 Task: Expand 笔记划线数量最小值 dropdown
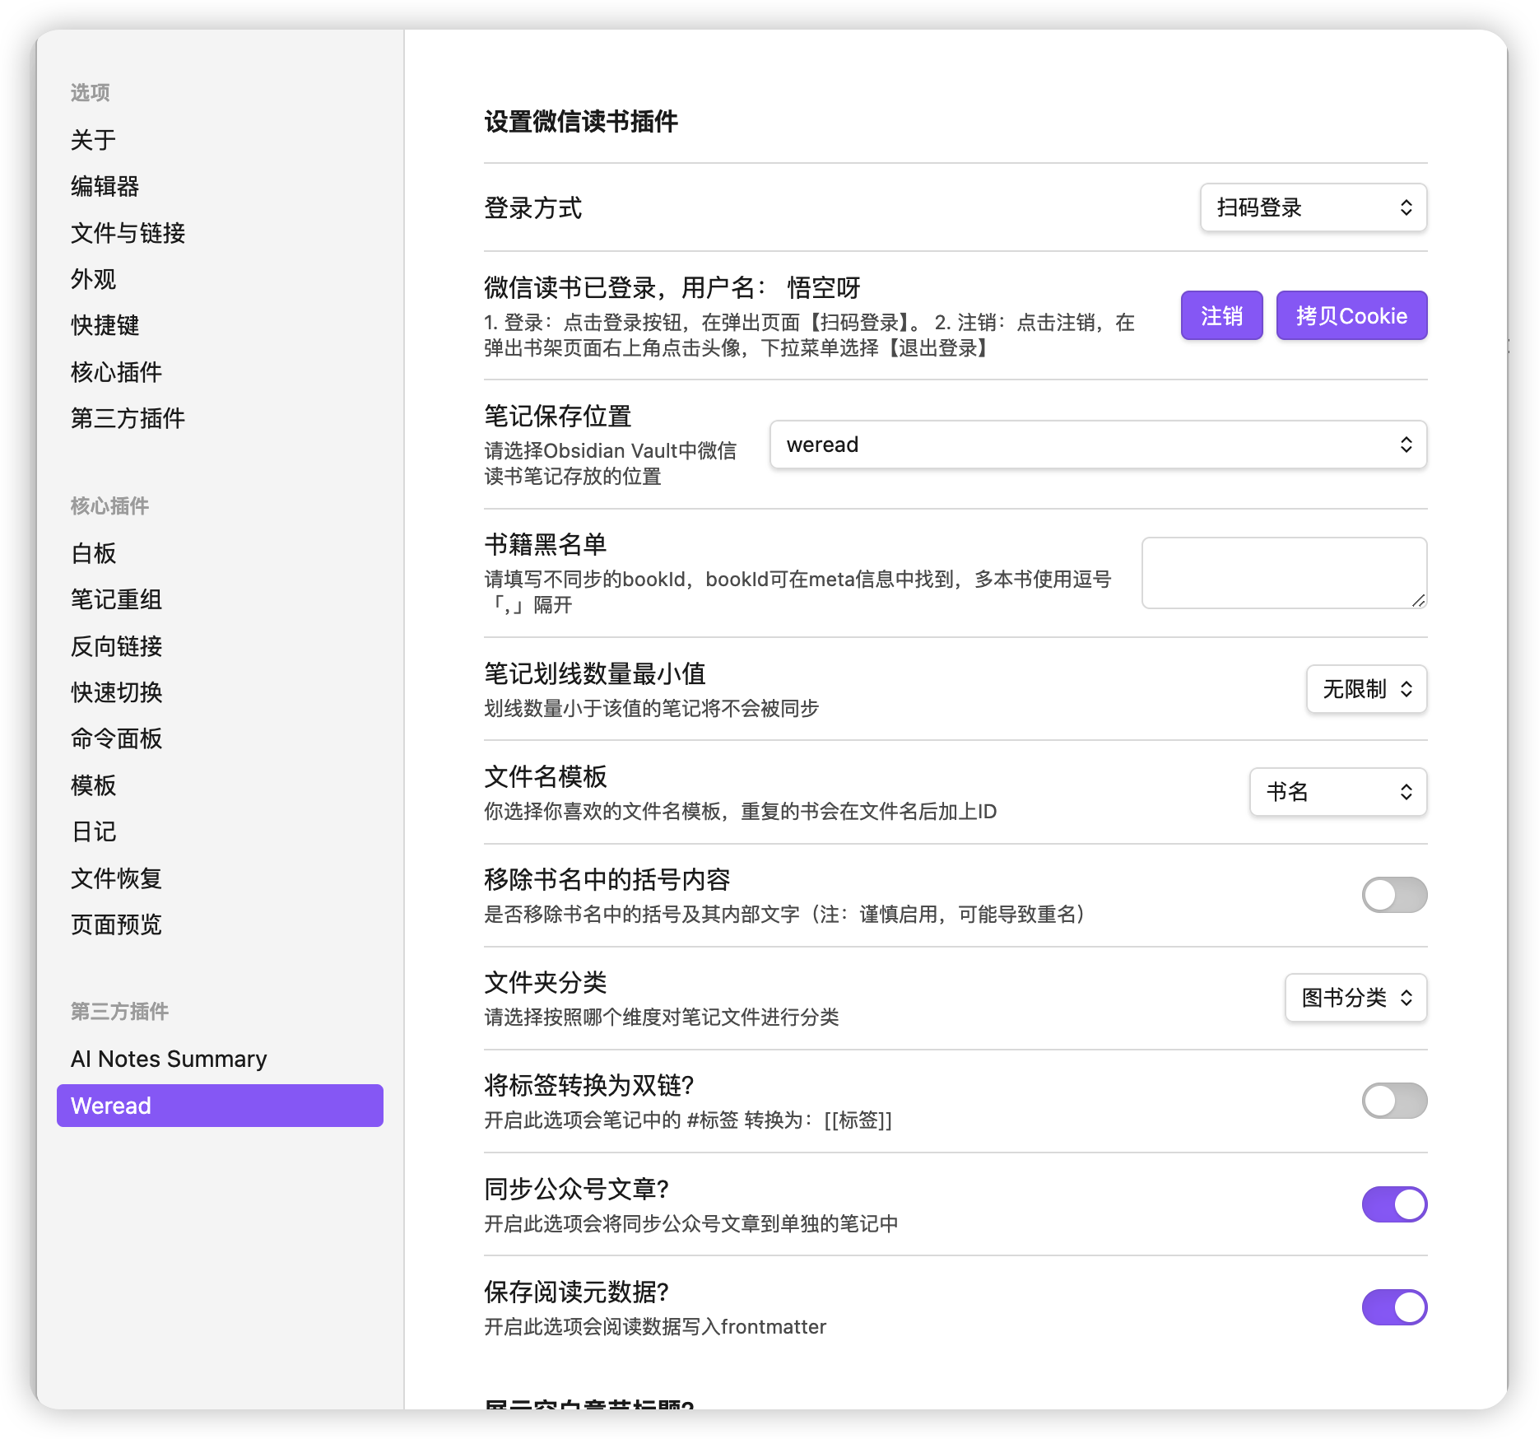(1366, 689)
